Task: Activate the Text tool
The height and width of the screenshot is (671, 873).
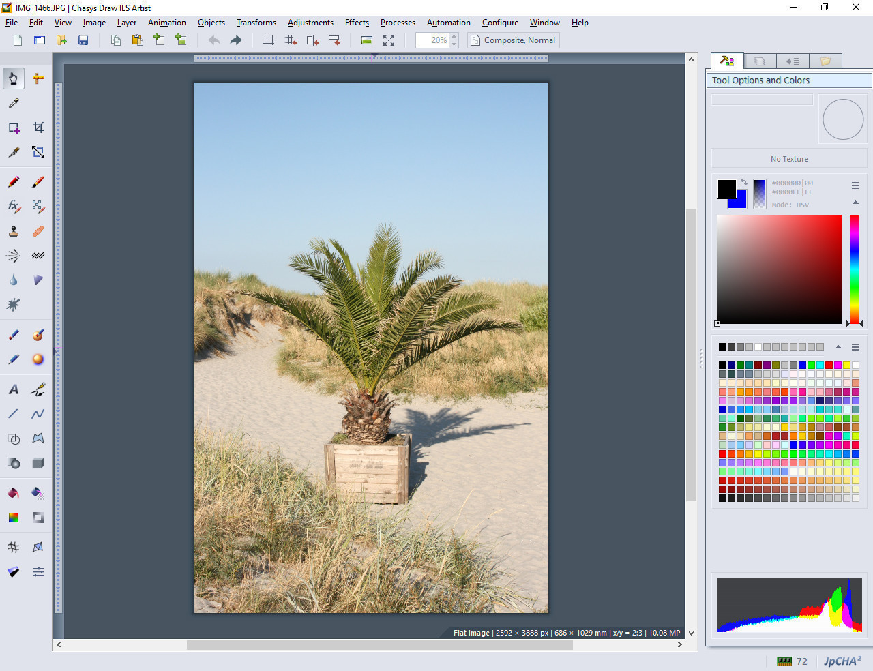Action: coord(14,389)
